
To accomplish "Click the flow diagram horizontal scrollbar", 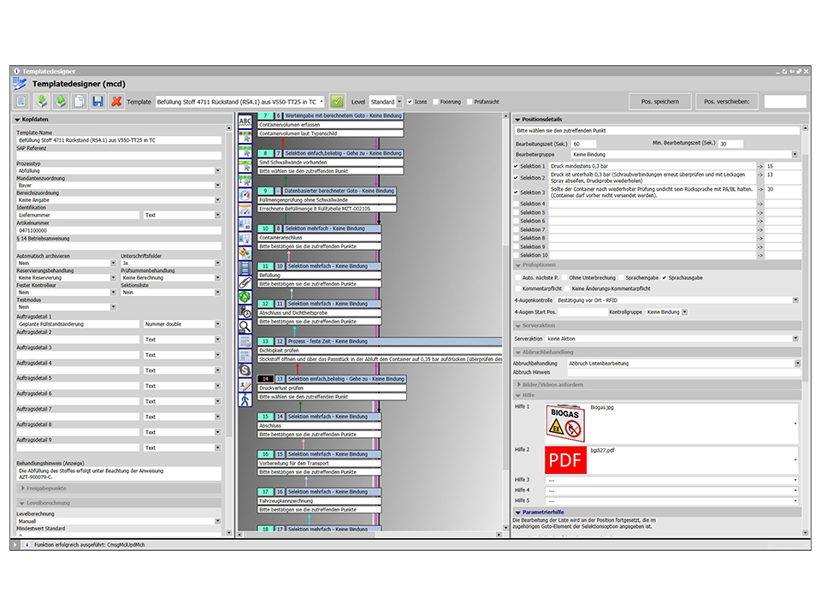I will pyautogui.click(x=369, y=534).
